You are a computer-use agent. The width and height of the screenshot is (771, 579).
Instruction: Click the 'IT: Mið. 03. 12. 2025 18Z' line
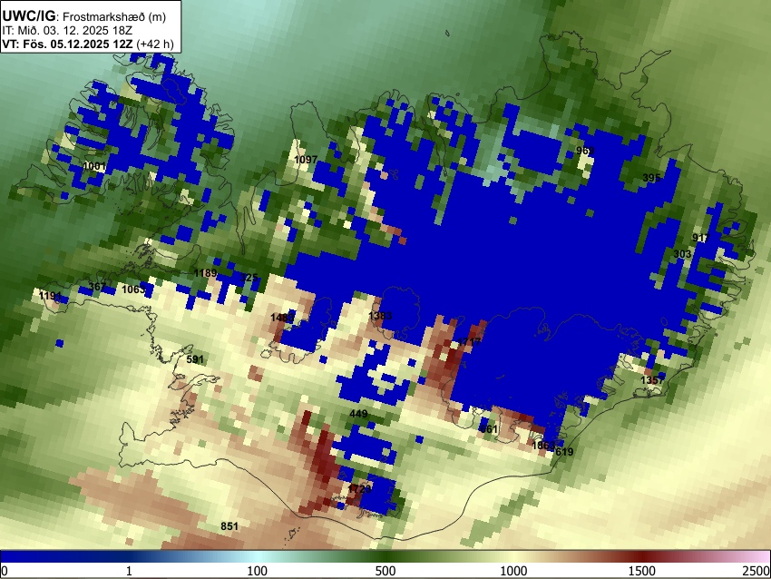click(x=67, y=31)
